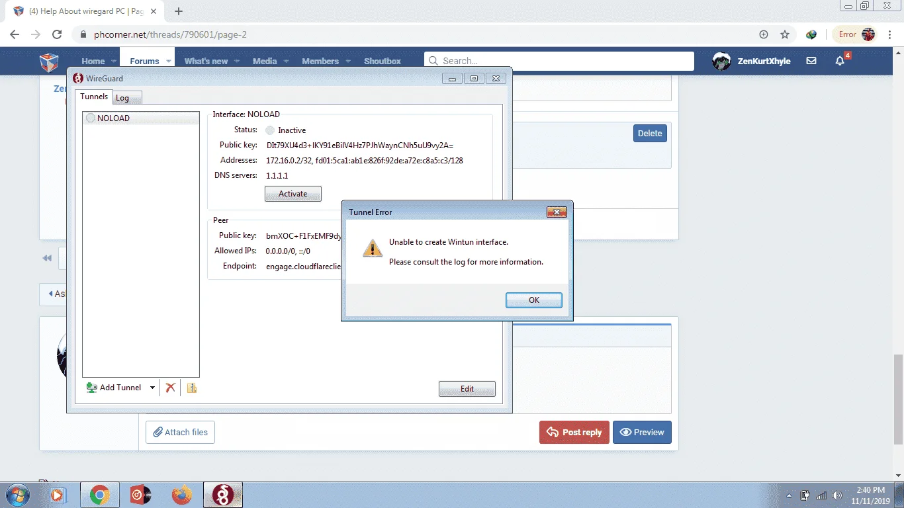Expand the Members dropdown arrow
Screen dimensions: 904x508
pos(348,61)
